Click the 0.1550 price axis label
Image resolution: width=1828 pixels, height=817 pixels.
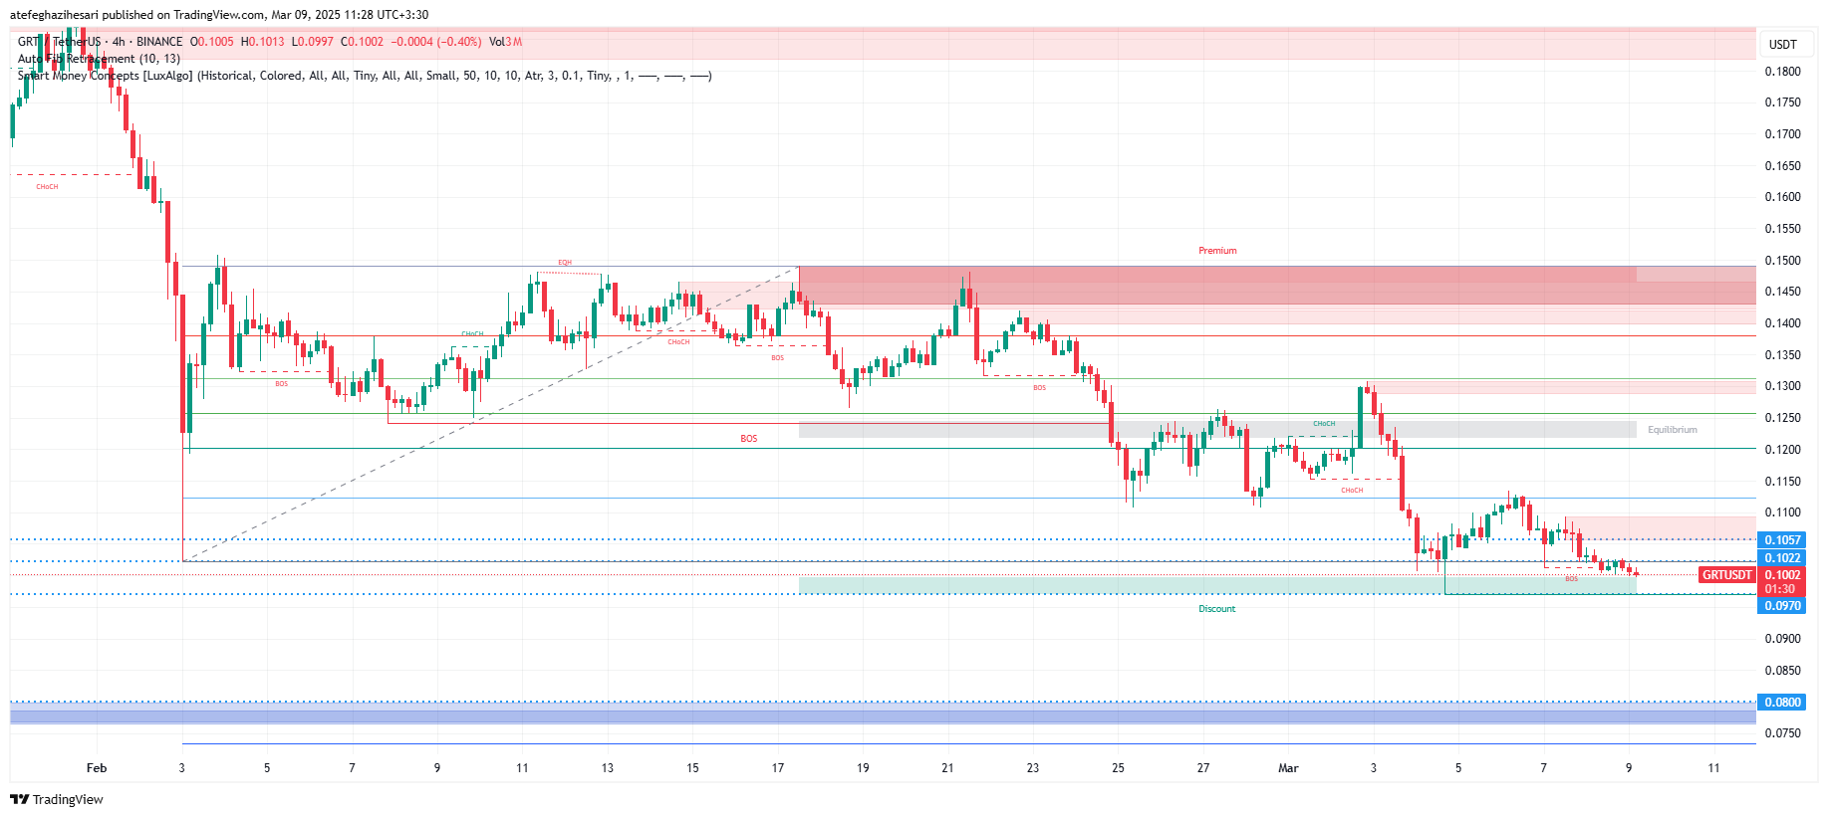pyautogui.click(x=1783, y=229)
